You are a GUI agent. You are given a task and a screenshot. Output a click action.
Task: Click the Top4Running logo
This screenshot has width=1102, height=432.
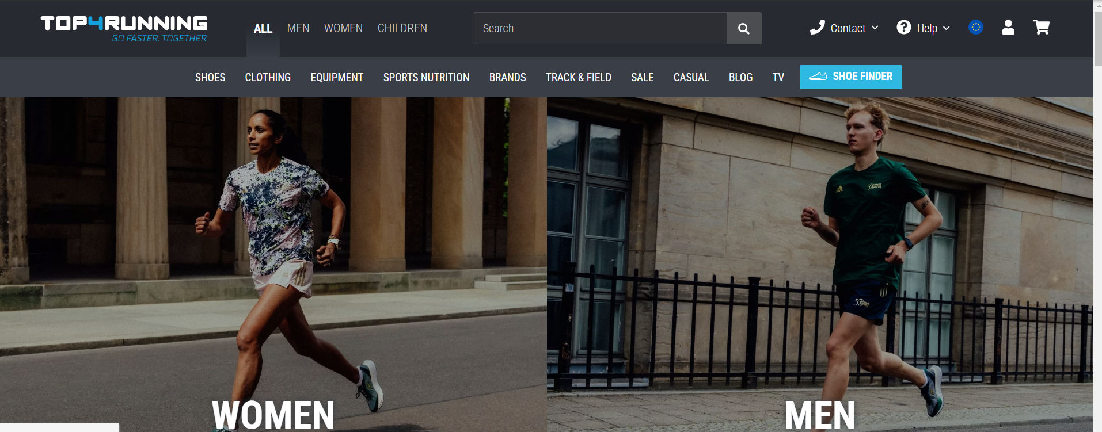pos(124,28)
